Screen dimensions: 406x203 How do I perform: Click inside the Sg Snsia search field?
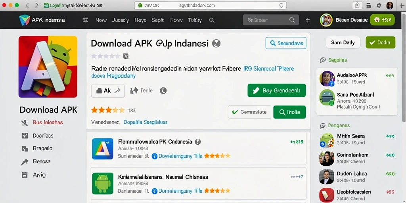[271, 20]
